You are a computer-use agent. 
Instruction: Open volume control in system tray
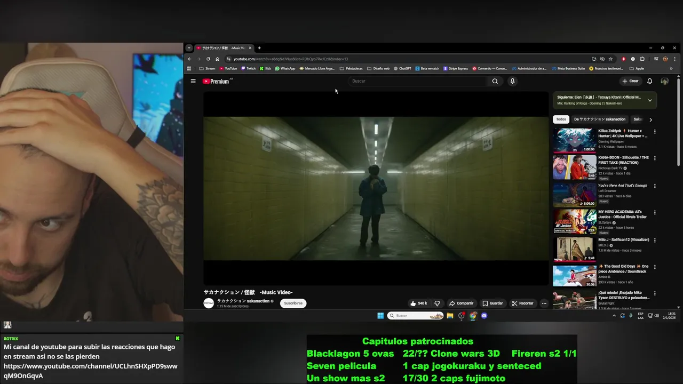657,316
